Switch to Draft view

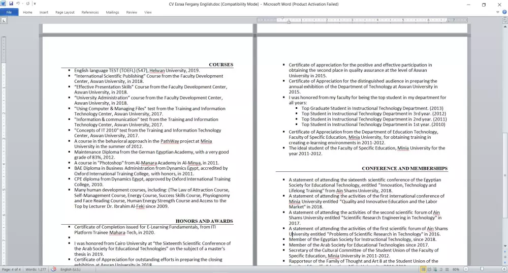447,269
